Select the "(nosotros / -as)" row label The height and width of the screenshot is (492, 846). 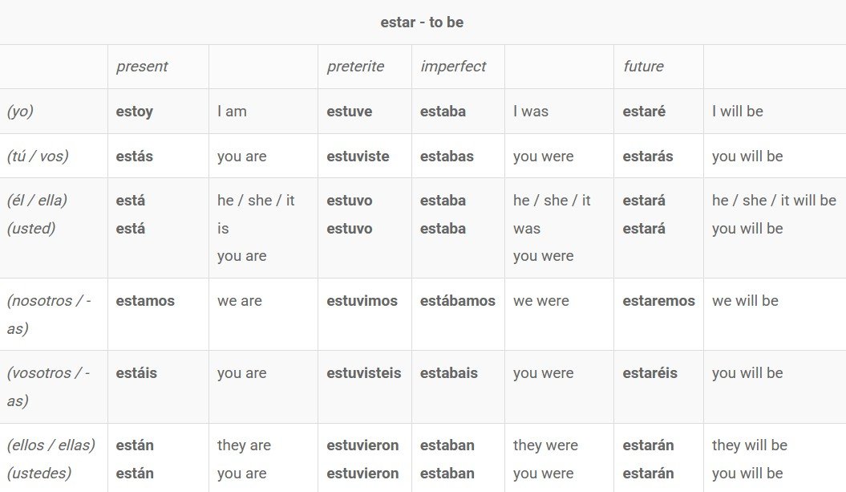click(49, 315)
